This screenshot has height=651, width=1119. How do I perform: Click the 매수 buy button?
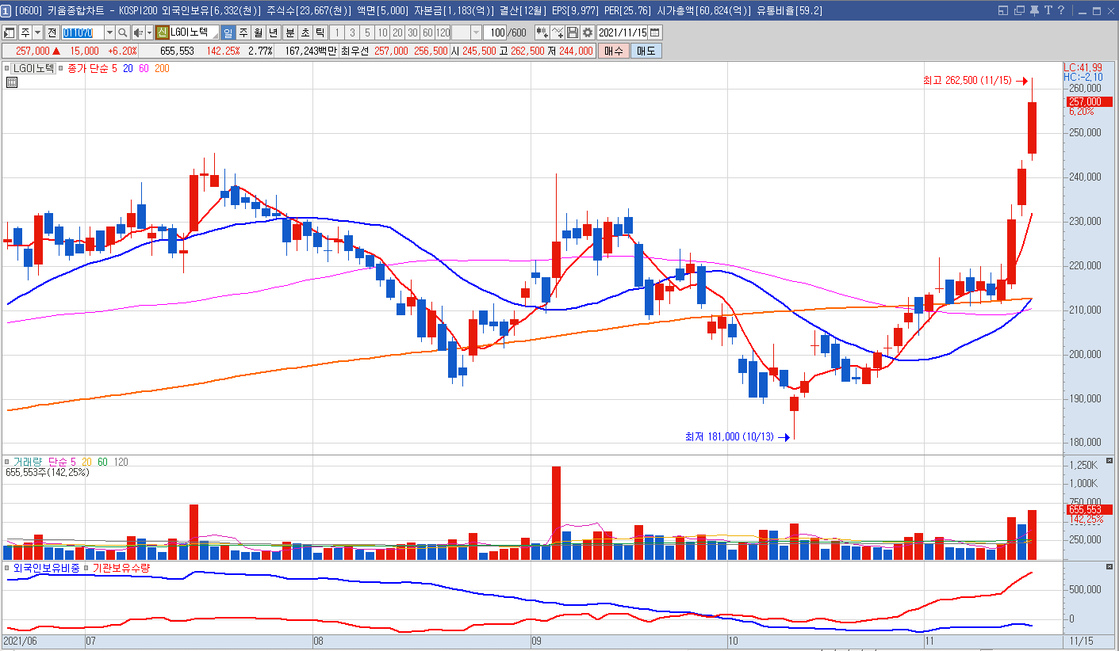pos(613,51)
